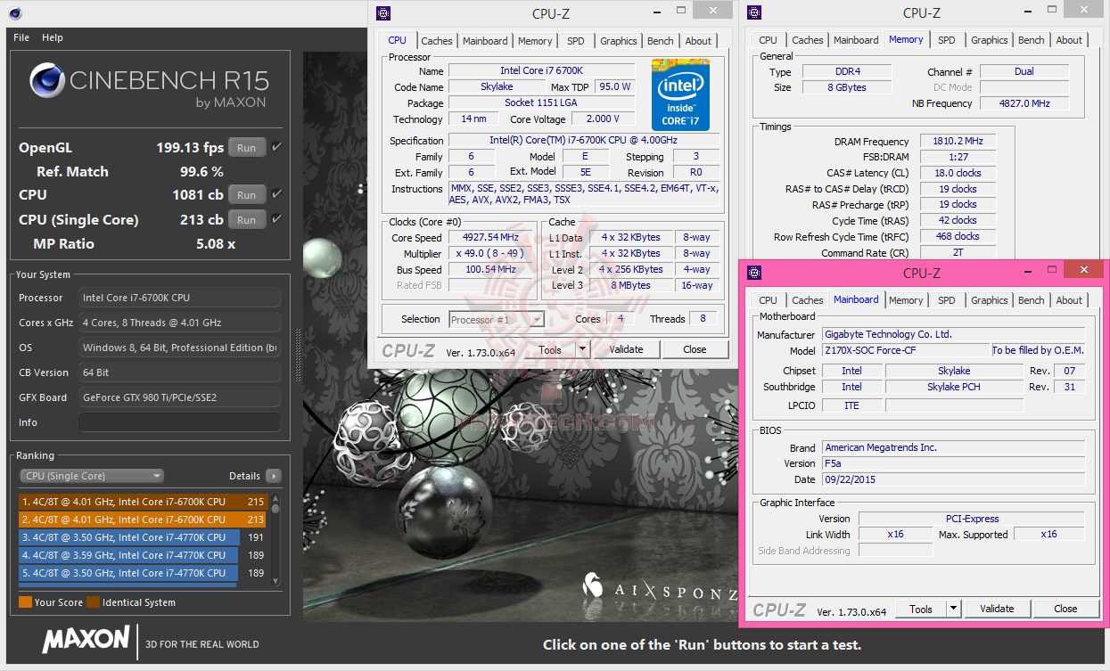Open Bench tab in CPU window
The width and height of the screenshot is (1110, 671).
coord(661,41)
